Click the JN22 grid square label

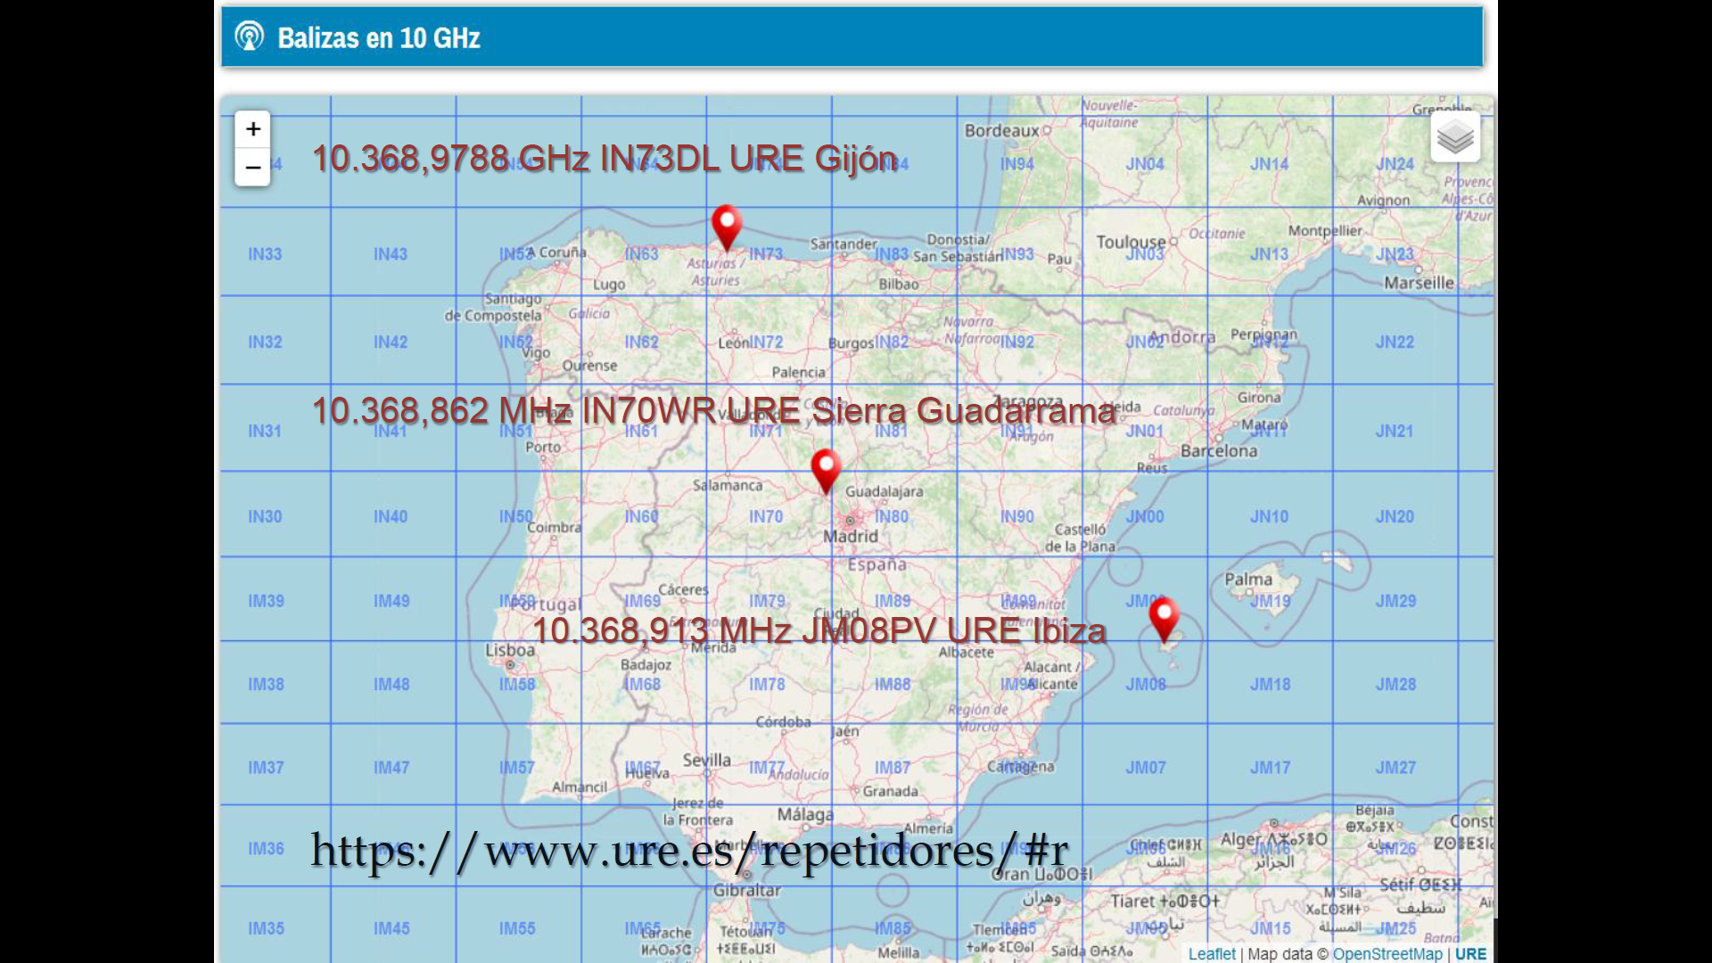pyautogui.click(x=1395, y=342)
